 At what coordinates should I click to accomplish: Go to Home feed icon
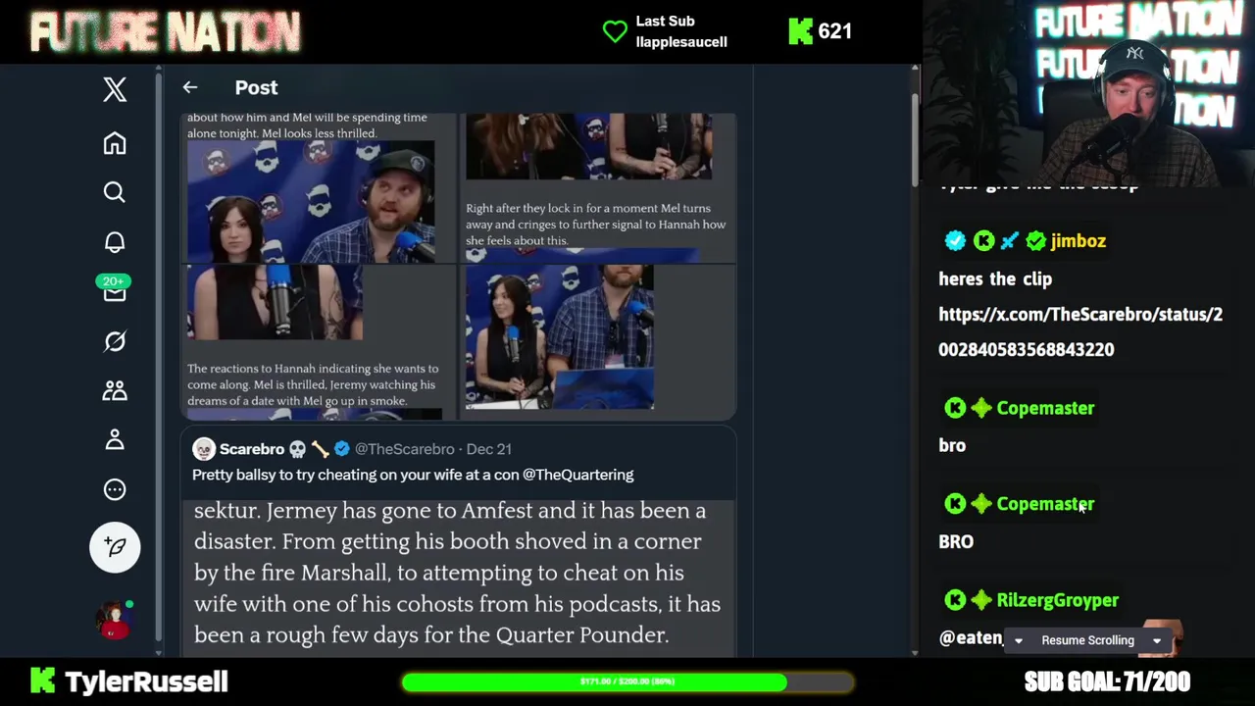point(115,143)
